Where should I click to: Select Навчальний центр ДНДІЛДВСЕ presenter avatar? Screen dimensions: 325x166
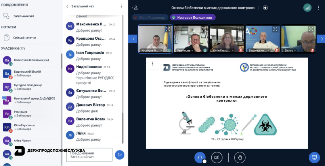[x=7, y=100]
